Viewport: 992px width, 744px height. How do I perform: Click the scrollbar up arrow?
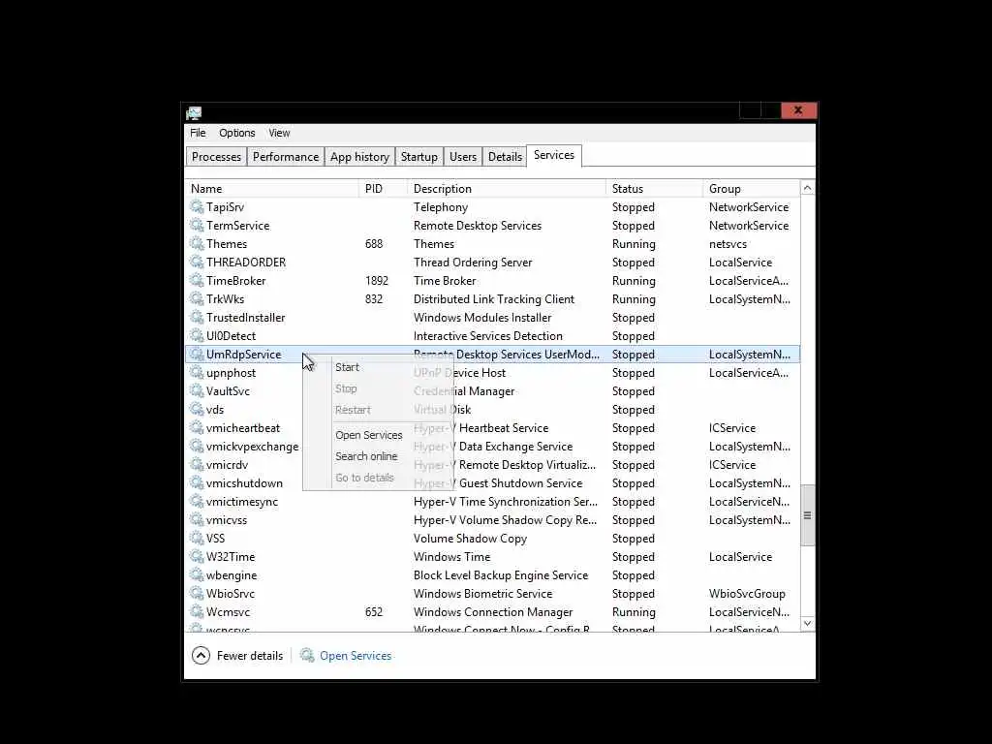point(807,188)
